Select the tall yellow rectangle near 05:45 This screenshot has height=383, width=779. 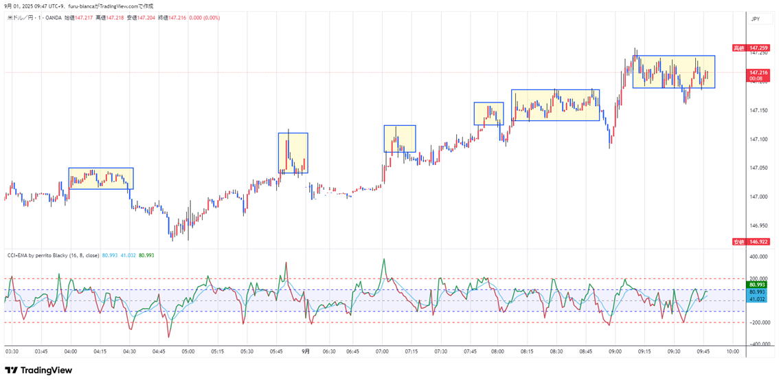click(293, 153)
